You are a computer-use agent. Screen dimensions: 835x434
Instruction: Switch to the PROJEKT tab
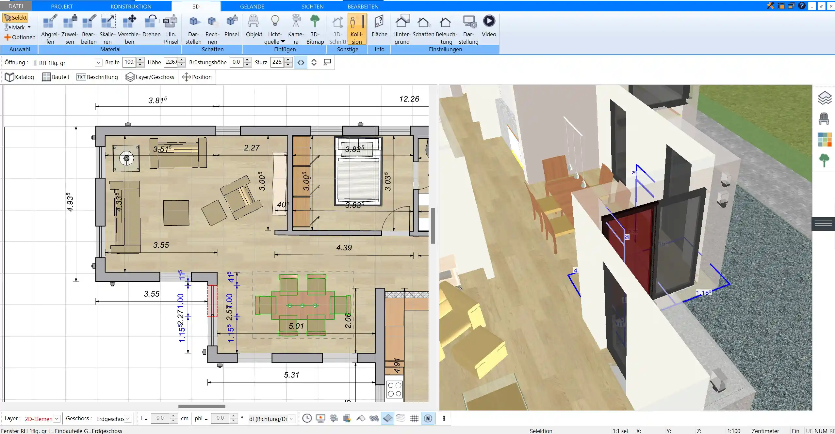[62, 6]
